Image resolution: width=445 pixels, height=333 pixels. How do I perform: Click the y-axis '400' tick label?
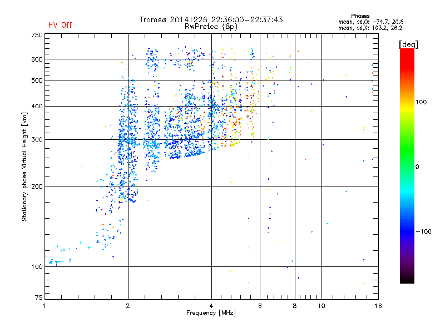[37, 106]
